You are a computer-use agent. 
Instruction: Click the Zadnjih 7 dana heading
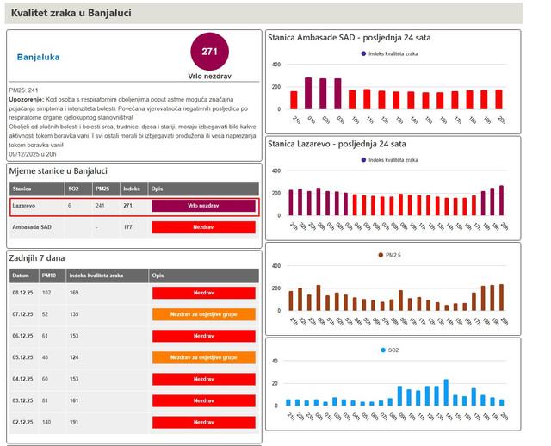[37, 258]
